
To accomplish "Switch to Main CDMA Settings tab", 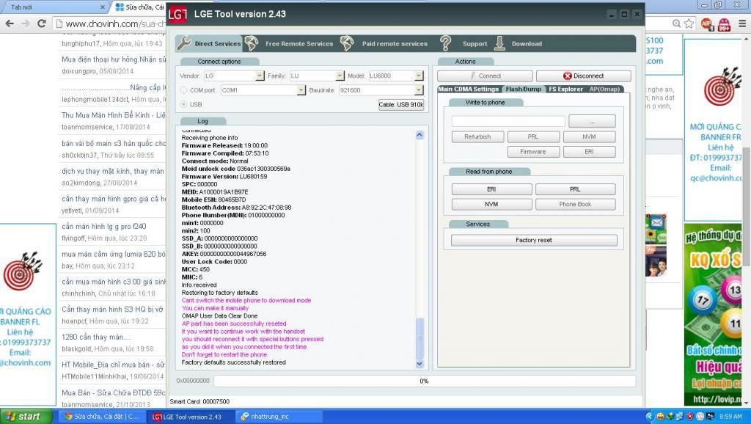I will 469,89.
